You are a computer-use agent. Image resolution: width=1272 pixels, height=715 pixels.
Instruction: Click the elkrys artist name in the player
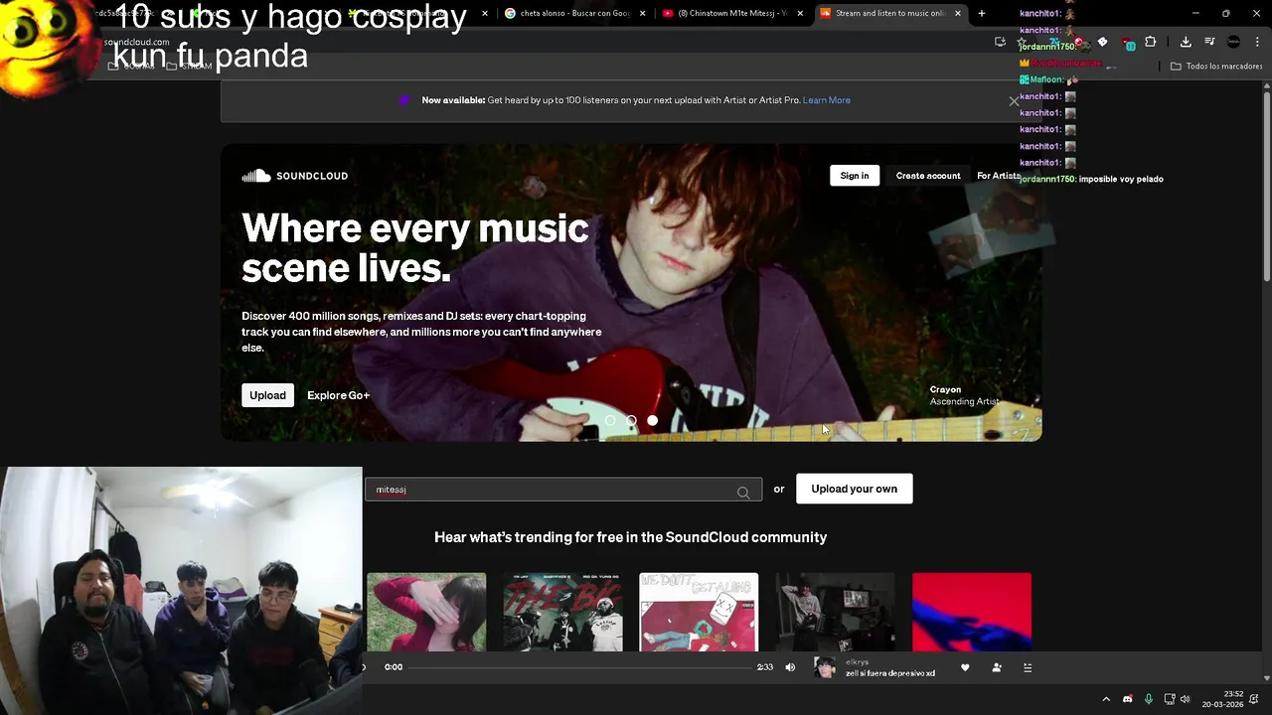coord(857,661)
